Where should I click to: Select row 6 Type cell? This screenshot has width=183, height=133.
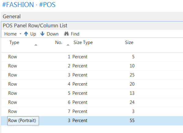tap(13, 102)
